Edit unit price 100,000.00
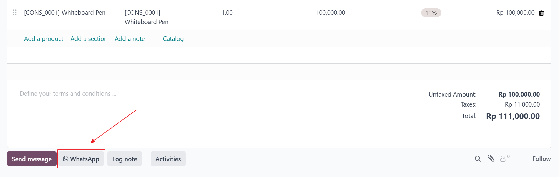Viewport: 560px width, 177px height. (x=330, y=13)
